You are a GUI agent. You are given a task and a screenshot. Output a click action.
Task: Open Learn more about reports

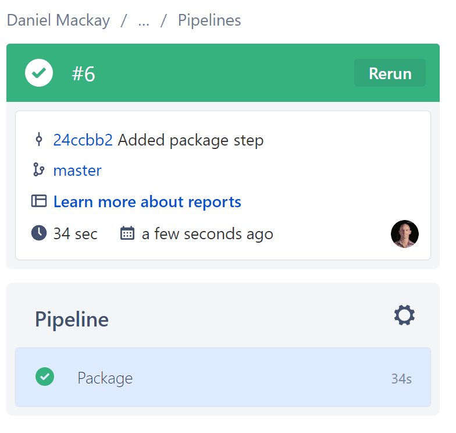tap(147, 201)
